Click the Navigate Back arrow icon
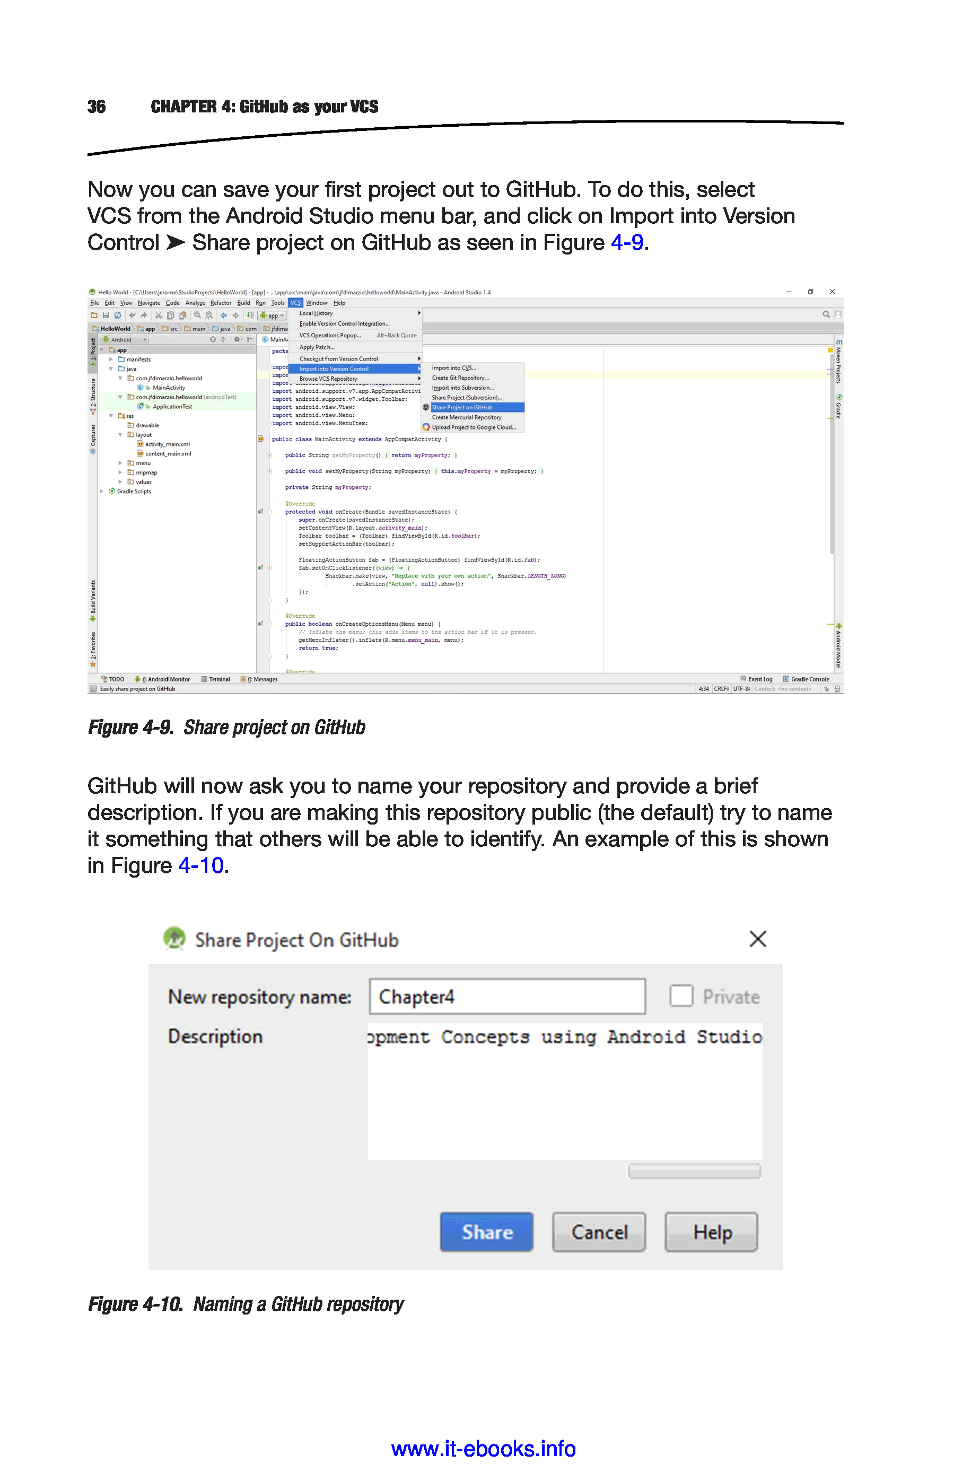Image resolution: width=971 pixels, height=1472 pixels. [x=224, y=315]
